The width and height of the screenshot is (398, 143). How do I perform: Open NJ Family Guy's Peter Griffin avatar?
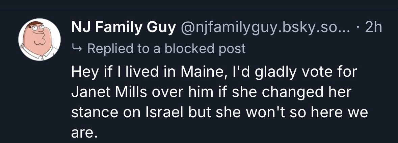tap(39, 39)
